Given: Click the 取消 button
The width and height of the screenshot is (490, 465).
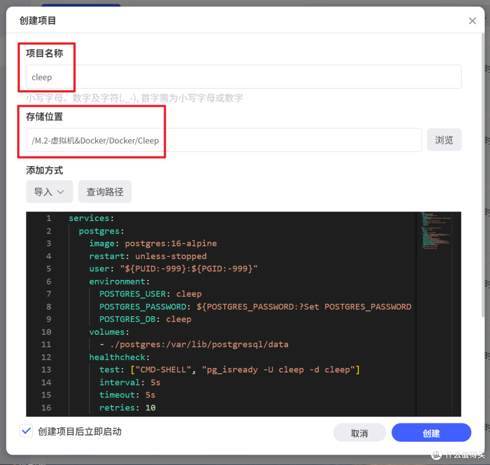Looking at the screenshot, I should [359, 433].
